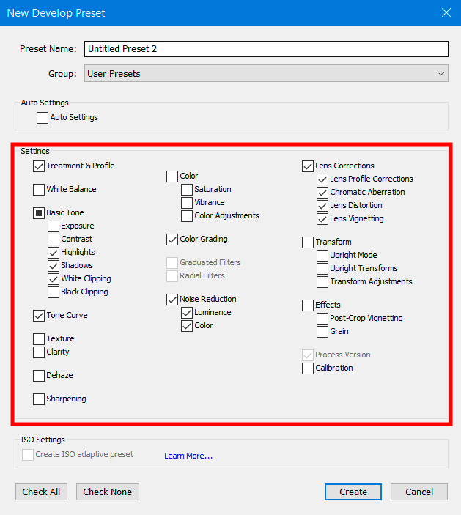Image resolution: width=461 pixels, height=515 pixels.
Task: Click the Preset Name text field
Action: click(x=266, y=49)
